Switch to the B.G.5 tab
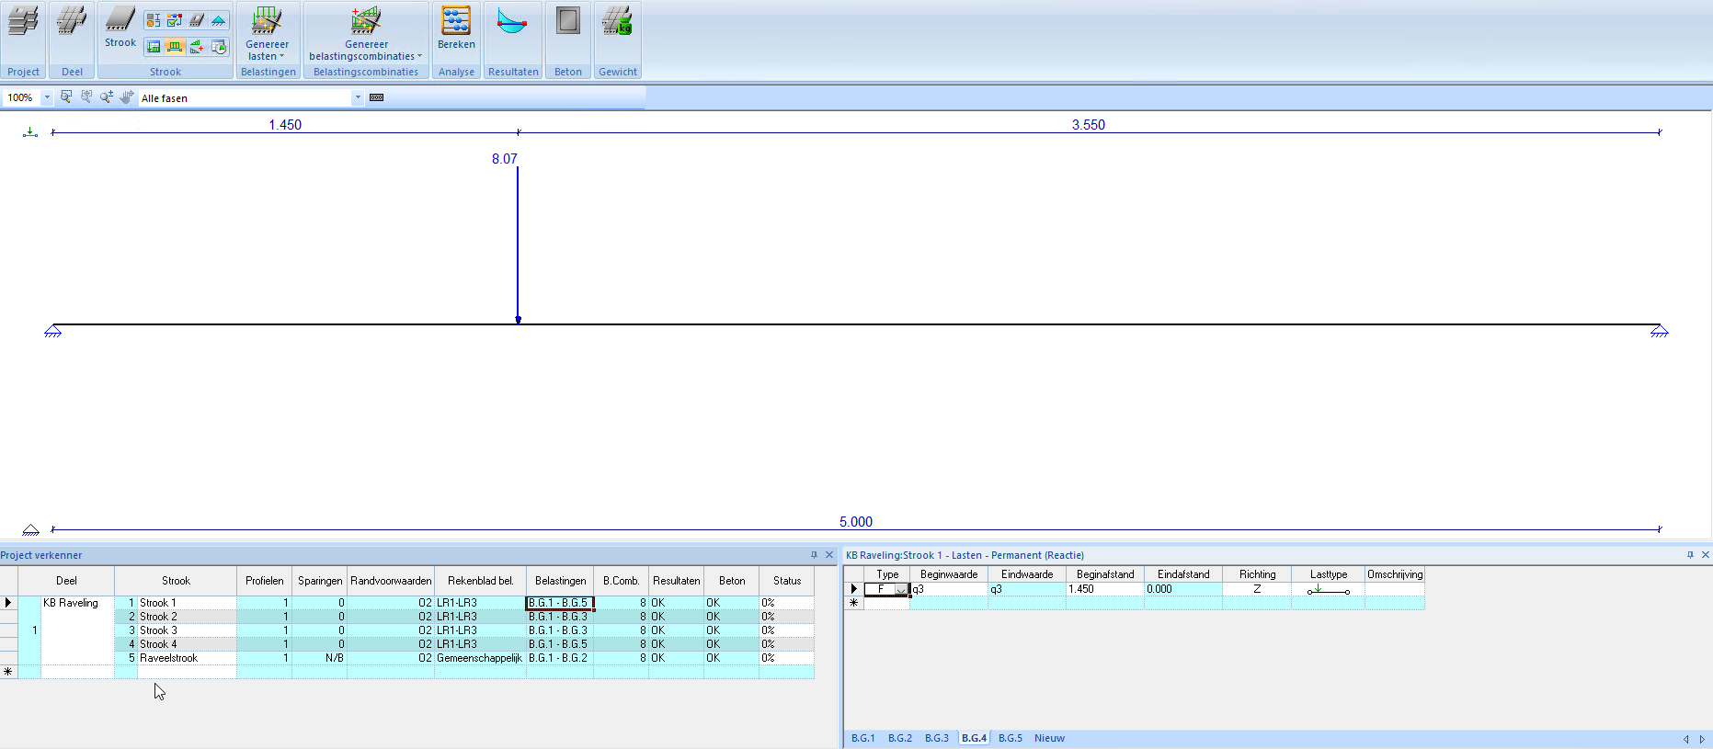Viewport: 1713px width, 749px height. click(x=1011, y=738)
